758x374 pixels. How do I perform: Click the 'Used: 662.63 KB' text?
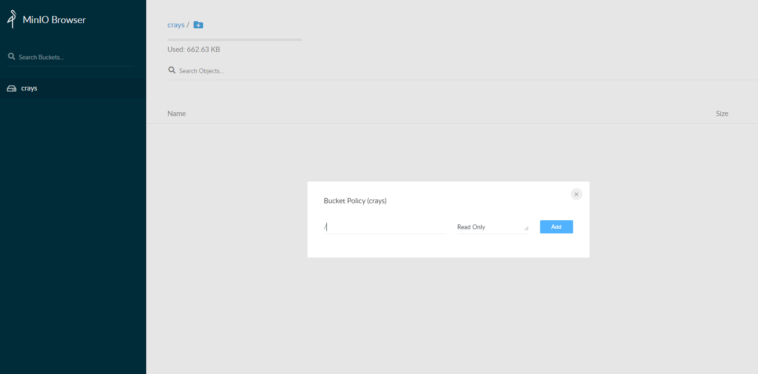pos(194,50)
